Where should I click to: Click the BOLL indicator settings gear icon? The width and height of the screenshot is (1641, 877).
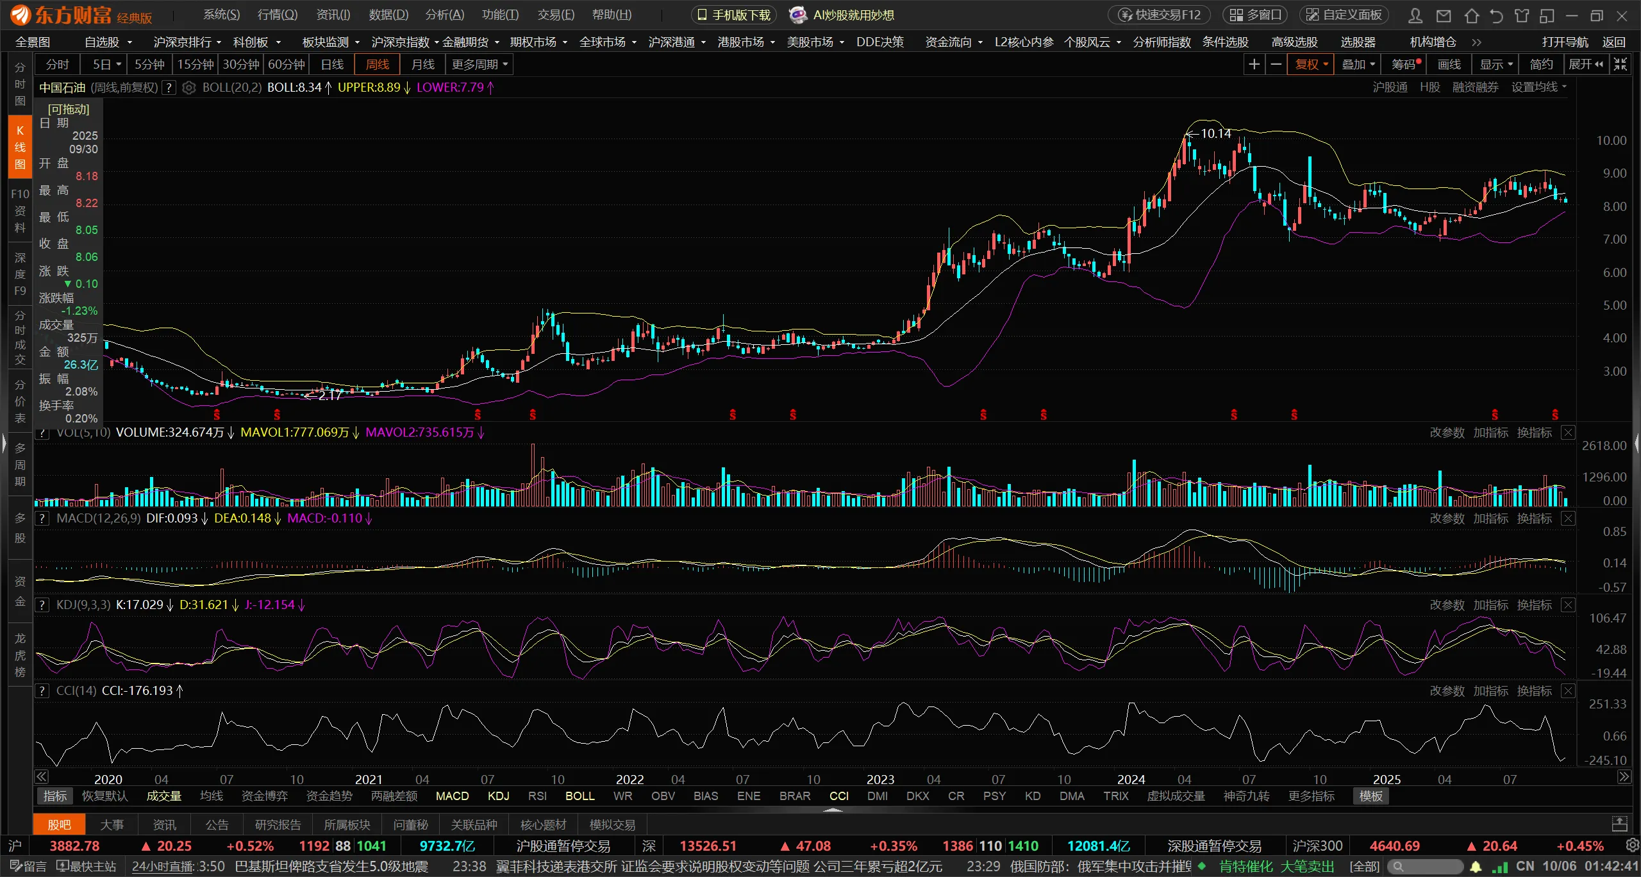[188, 87]
